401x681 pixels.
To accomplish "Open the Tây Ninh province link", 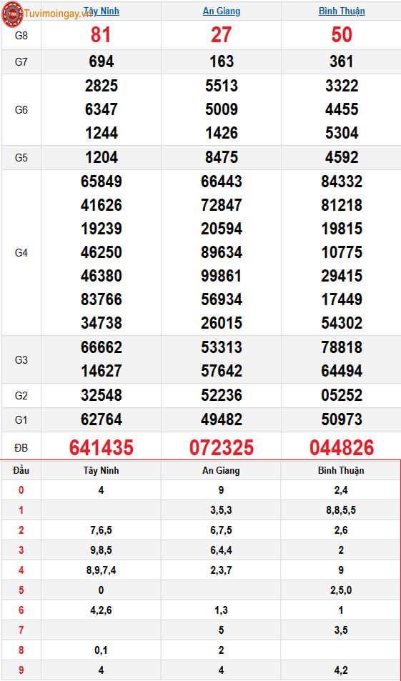I will 102,11.
